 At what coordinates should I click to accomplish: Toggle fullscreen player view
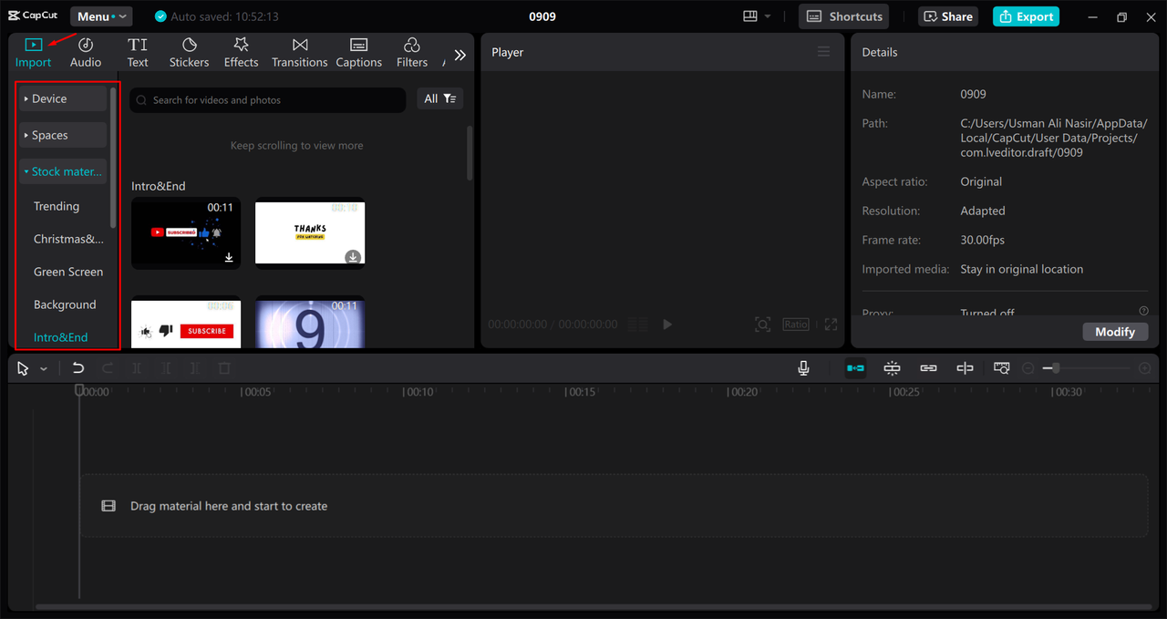pos(831,325)
